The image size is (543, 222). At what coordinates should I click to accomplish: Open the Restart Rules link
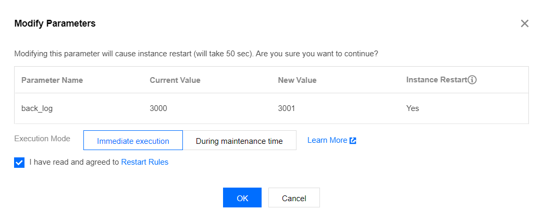point(144,162)
